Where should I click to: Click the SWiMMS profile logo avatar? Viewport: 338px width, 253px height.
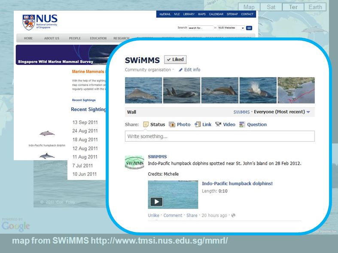pyautogui.click(x=134, y=163)
